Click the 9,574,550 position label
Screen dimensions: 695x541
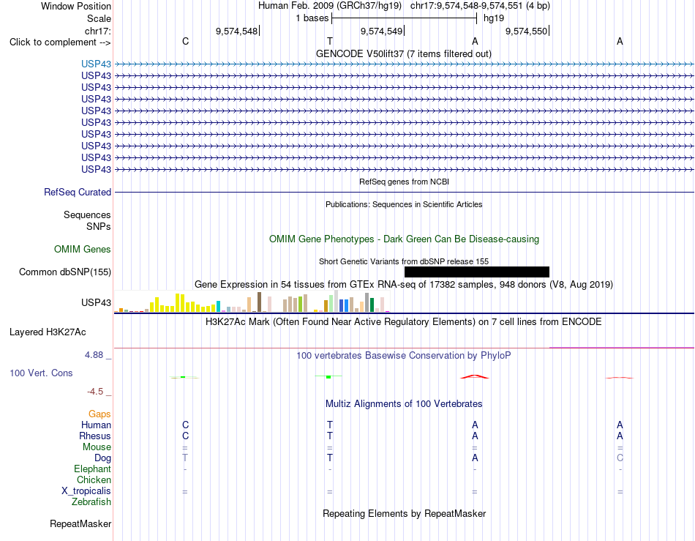(x=526, y=31)
